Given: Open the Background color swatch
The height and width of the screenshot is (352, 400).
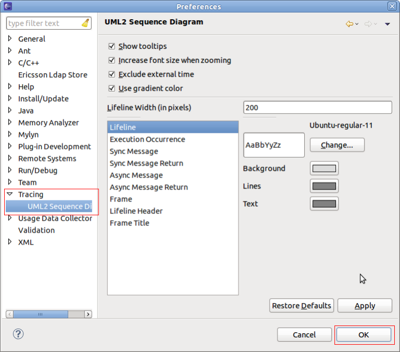Looking at the screenshot, I should 324,169.
